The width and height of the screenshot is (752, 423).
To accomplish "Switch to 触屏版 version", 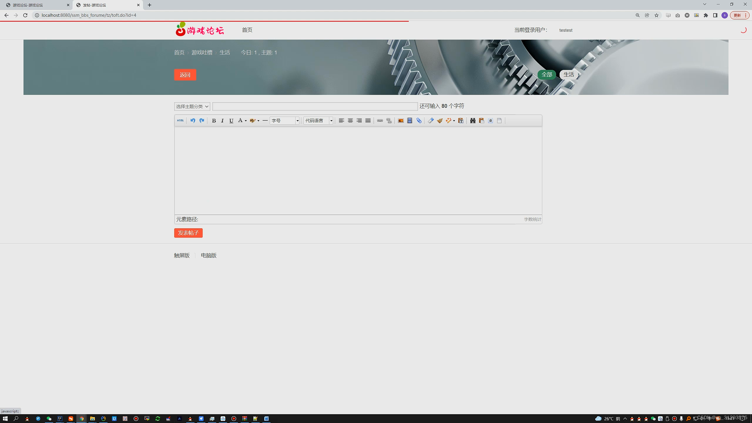I will pyautogui.click(x=182, y=256).
